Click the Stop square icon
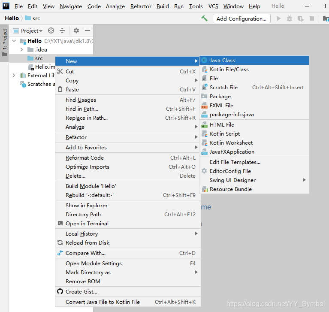This screenshot has height=312, width=329. tap(312, 18)
